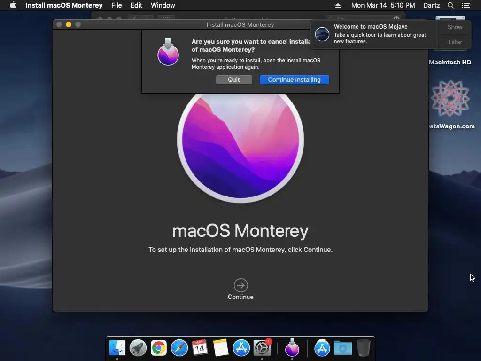Open Finder from the Dock
Image resolution: width=481 pixels, height=361 pixels.
[117, 348]
